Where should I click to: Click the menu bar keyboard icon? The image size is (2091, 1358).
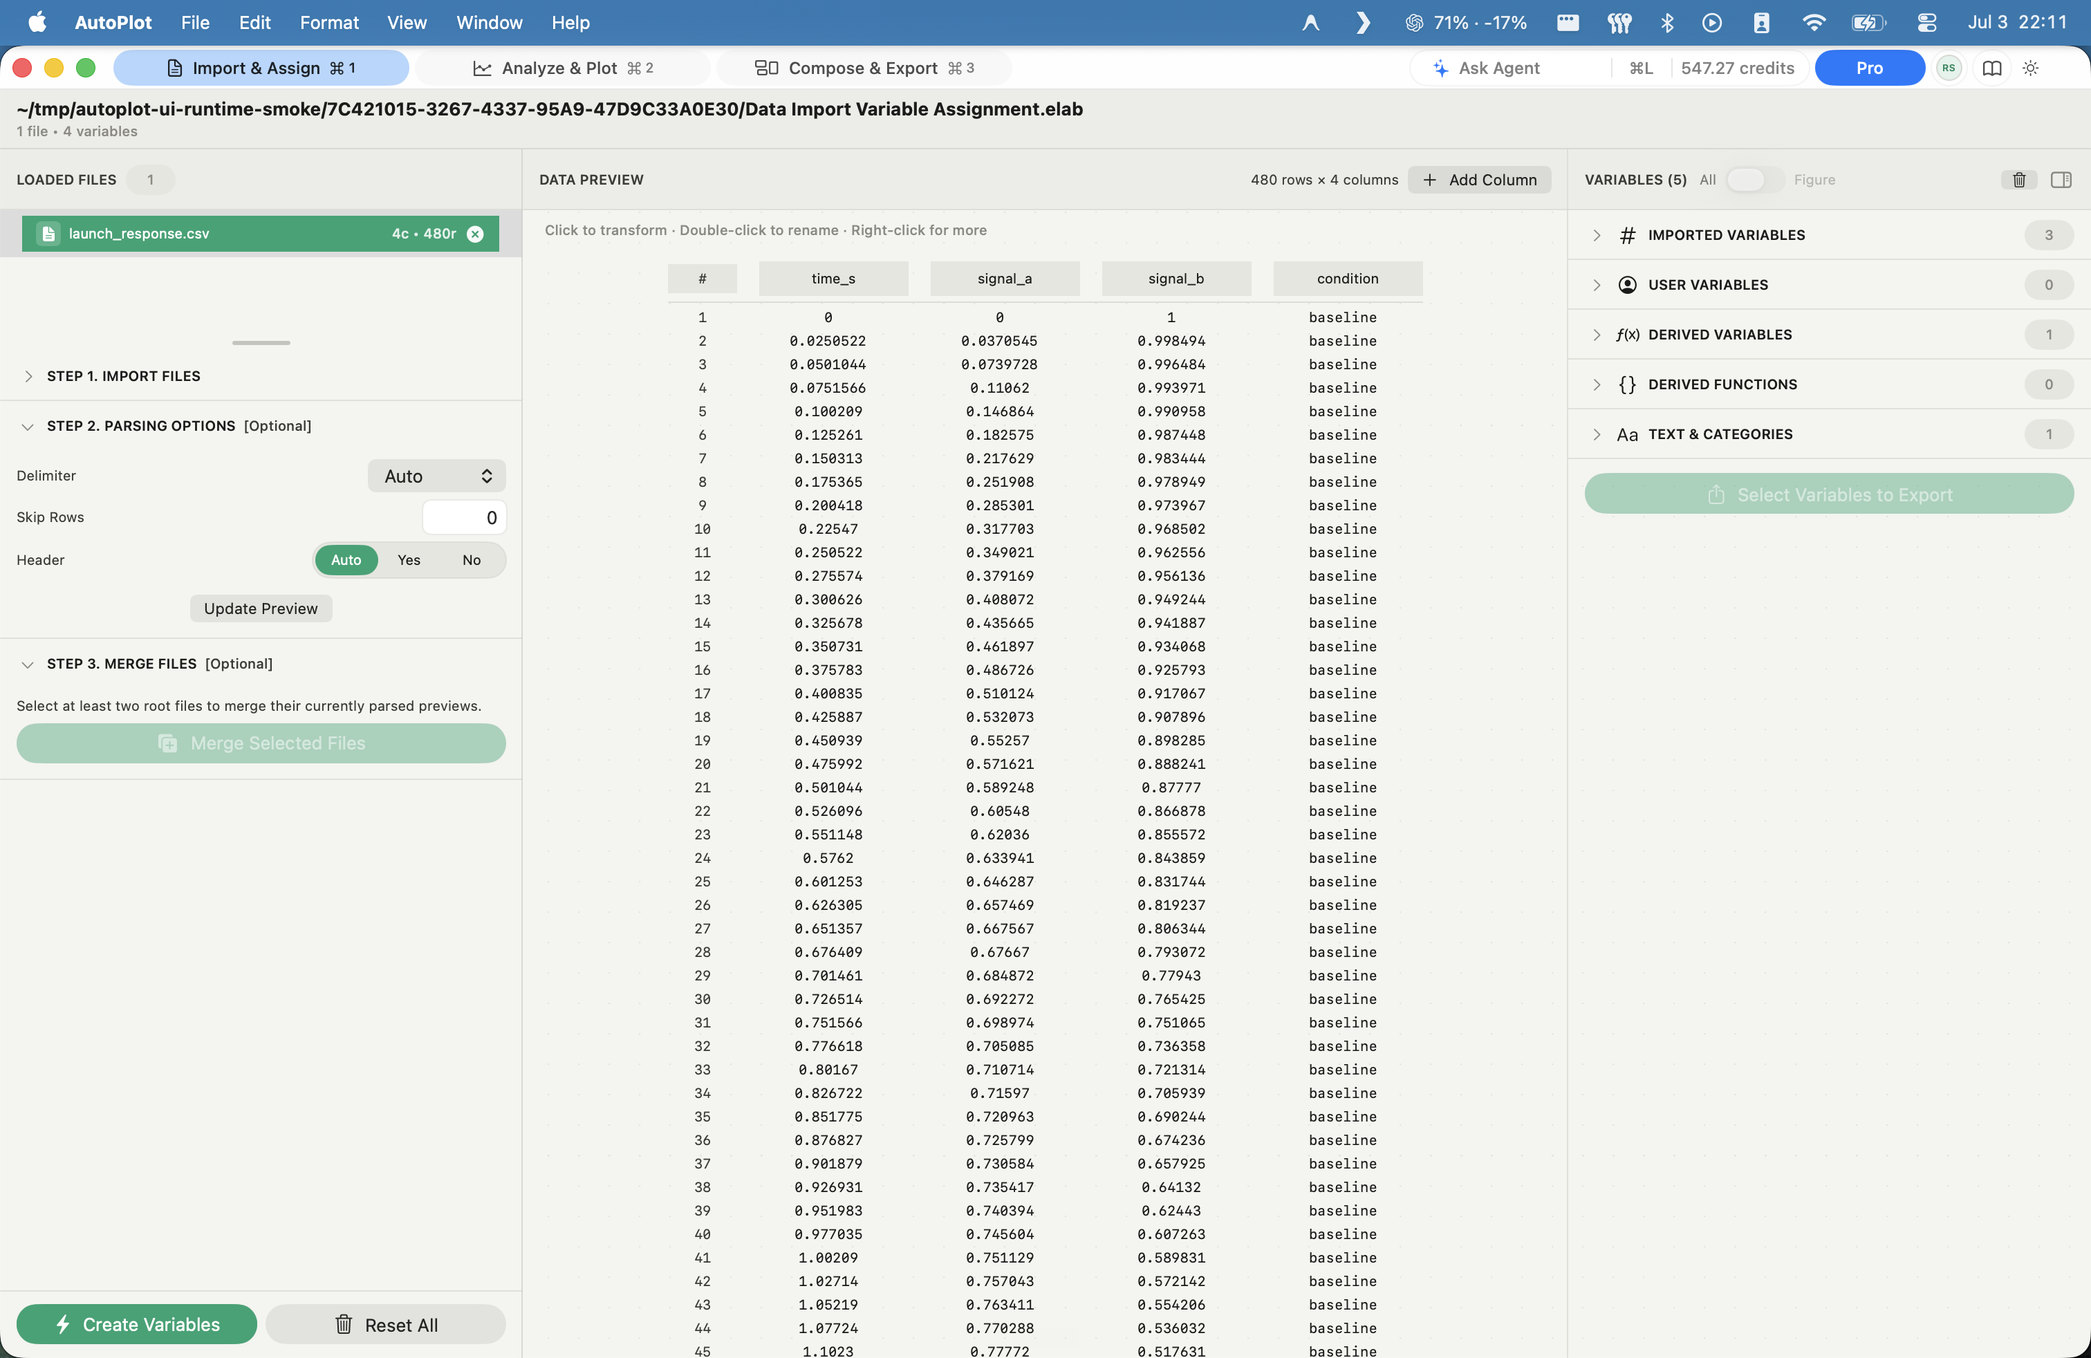click(x=1568, y=23)
